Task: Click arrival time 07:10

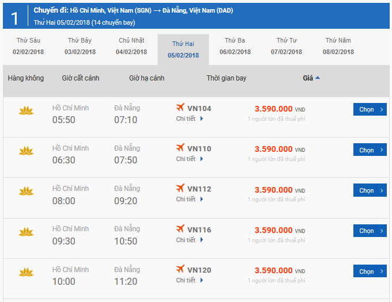Action: tap(126, 120)
